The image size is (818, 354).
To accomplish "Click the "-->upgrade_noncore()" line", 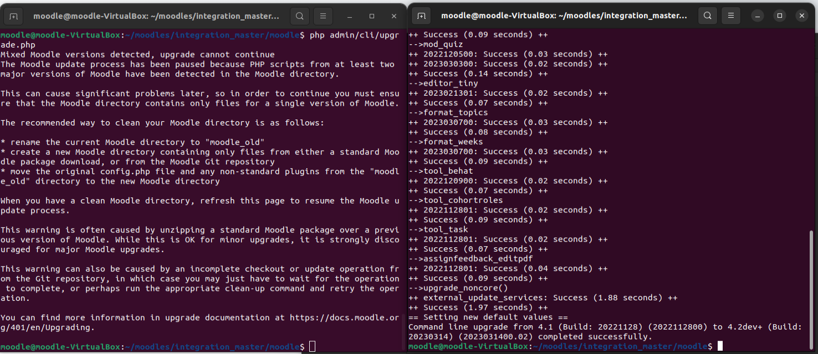I will [458, 288].
